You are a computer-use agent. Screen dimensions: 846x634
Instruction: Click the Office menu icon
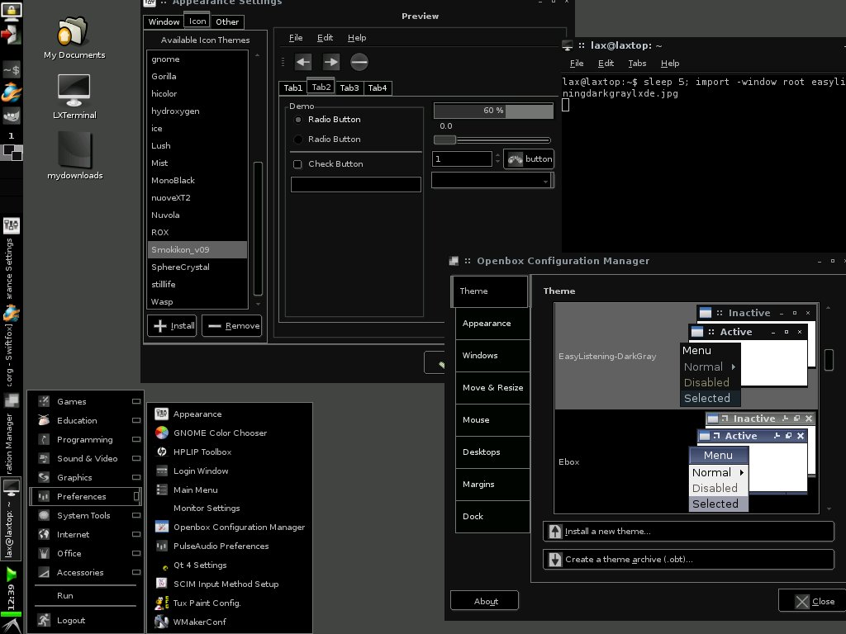coord(45,554)
